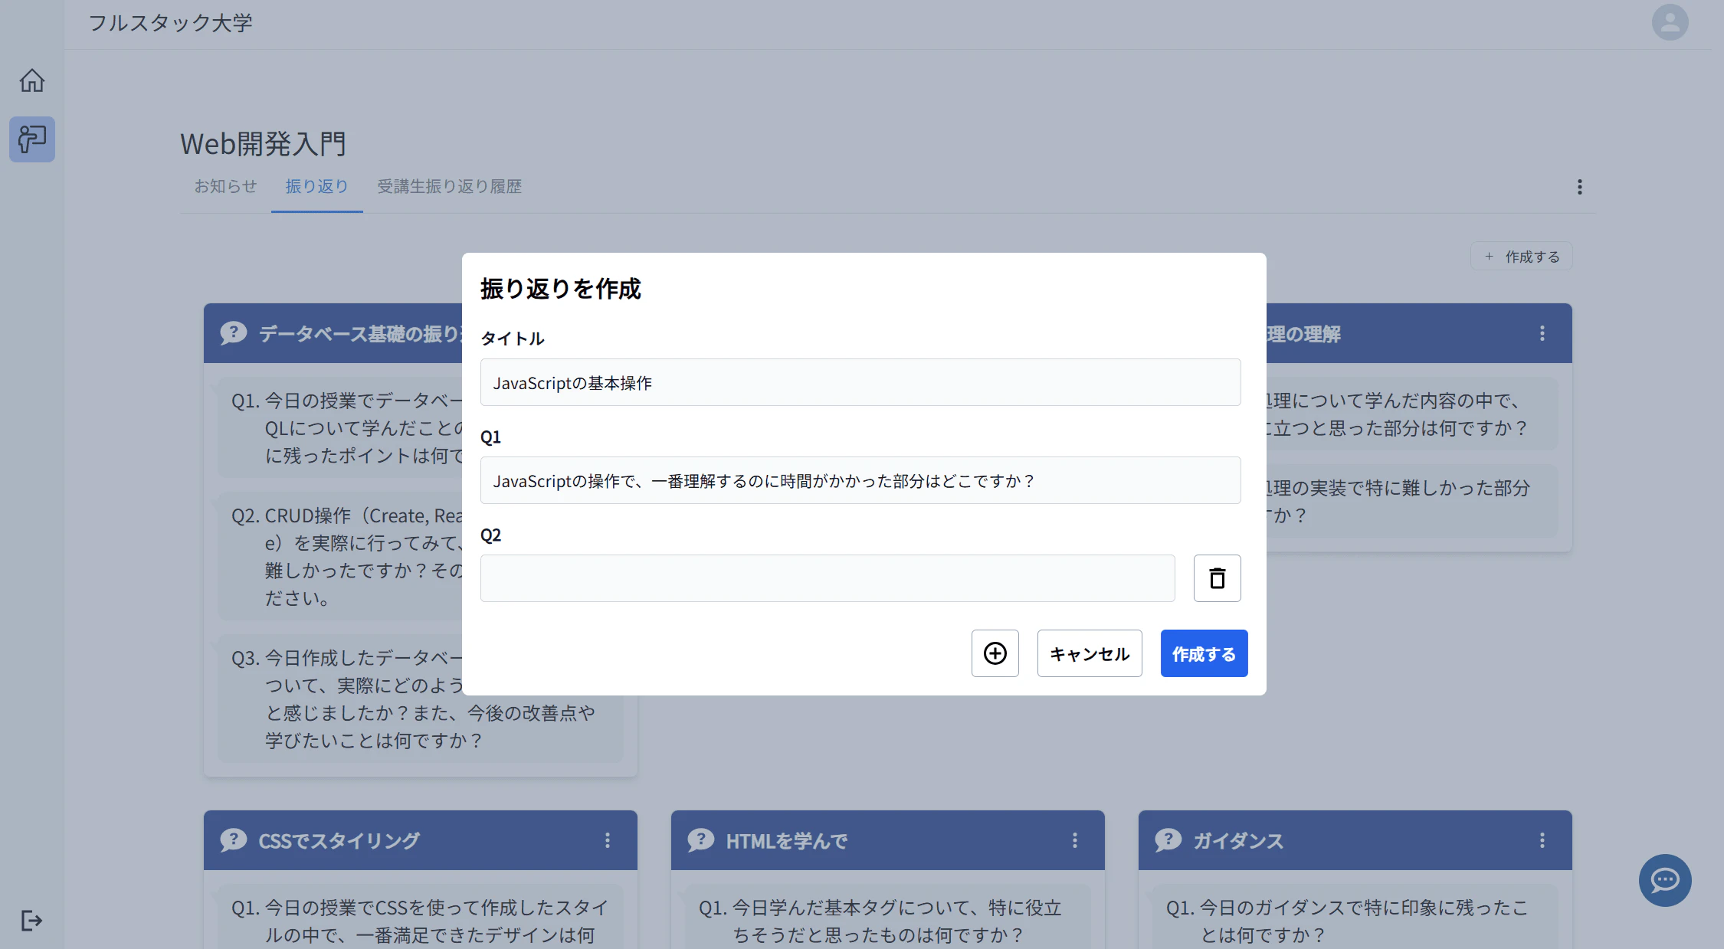Focus the empty Q2 input field
The image size is (1724, 949).
pyautogui.click(x=827, y=578)
